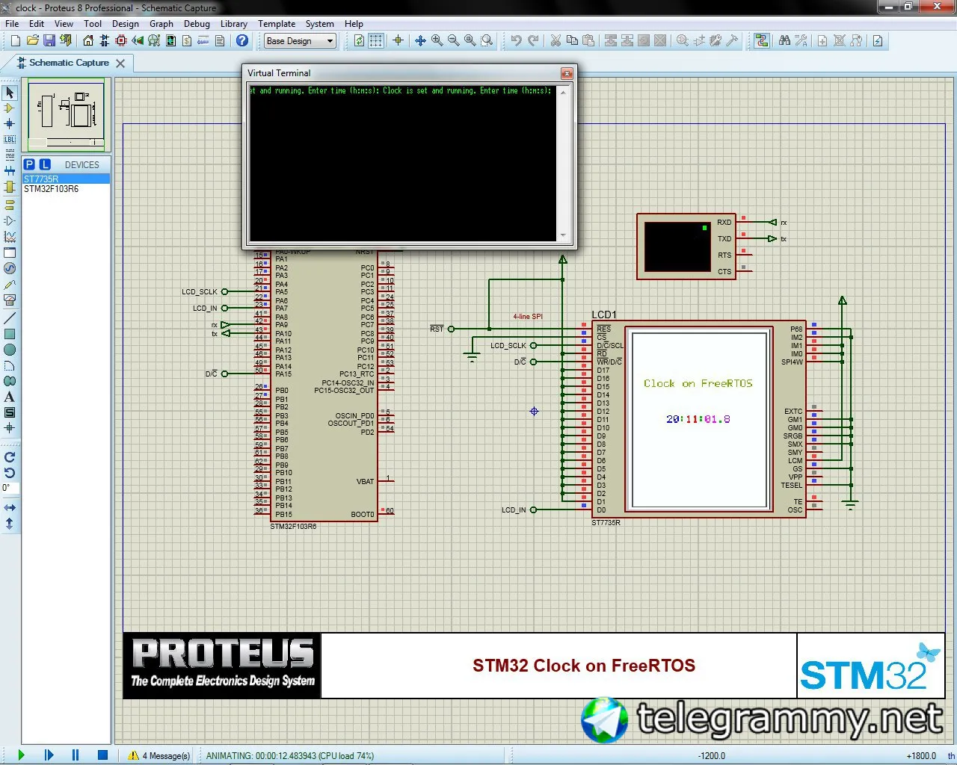Pick the Wire Label Mode LBL tool
Viewport: 957px width, 765px height.
pyautogui.click(x=10, y=140)
